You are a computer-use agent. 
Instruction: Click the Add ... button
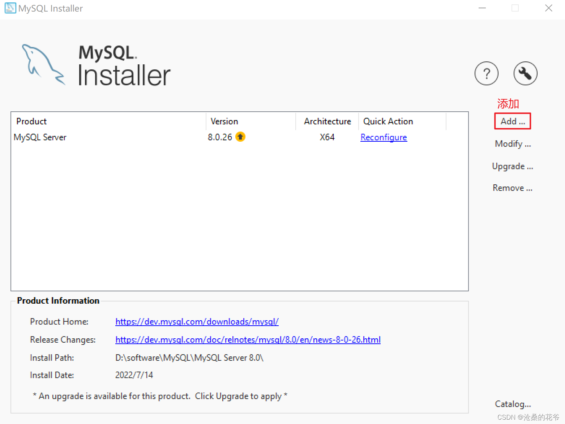click(x=513, y=121)
